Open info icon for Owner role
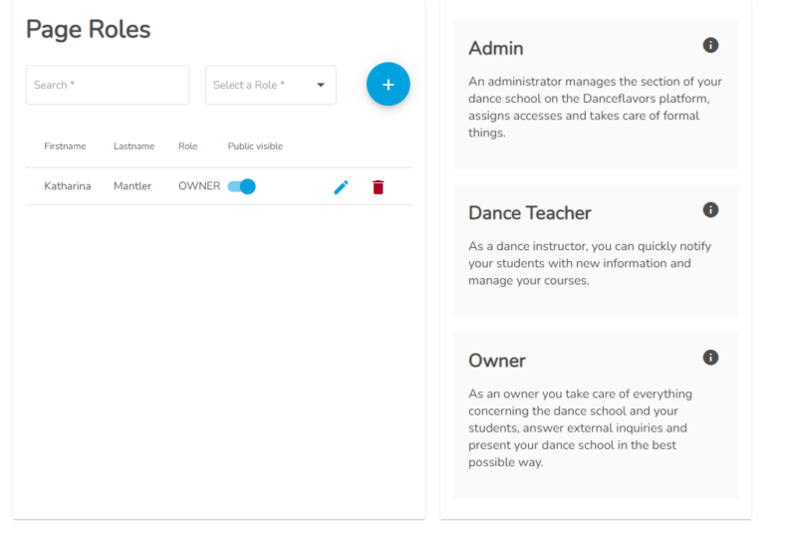The width and height of the screenshot is (797, 547). (x=710, y=358)
